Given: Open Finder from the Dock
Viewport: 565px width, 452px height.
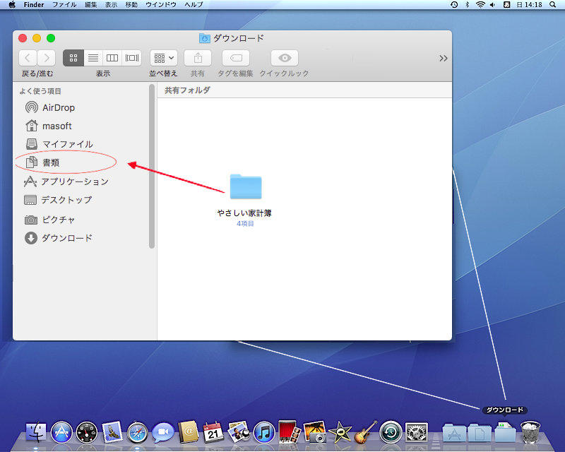Looking at the screenshot, I should pyautogui.click(x=36, y=432).
